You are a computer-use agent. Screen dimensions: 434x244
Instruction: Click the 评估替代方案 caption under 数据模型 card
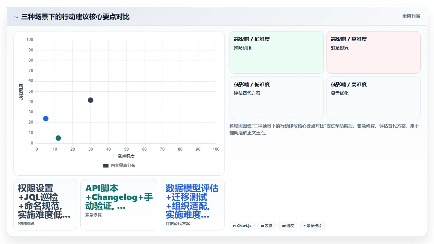(178, 224)
